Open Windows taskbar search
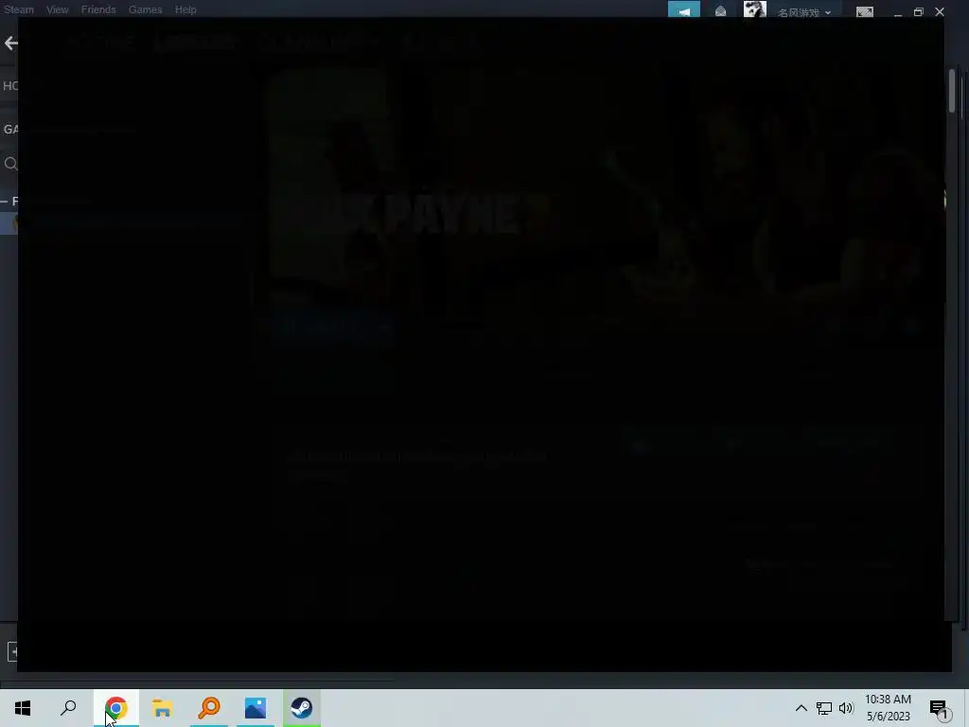This screenshot has height=727, width=969. point(68,708)
